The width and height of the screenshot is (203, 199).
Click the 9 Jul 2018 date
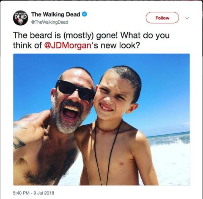(44, 193)
